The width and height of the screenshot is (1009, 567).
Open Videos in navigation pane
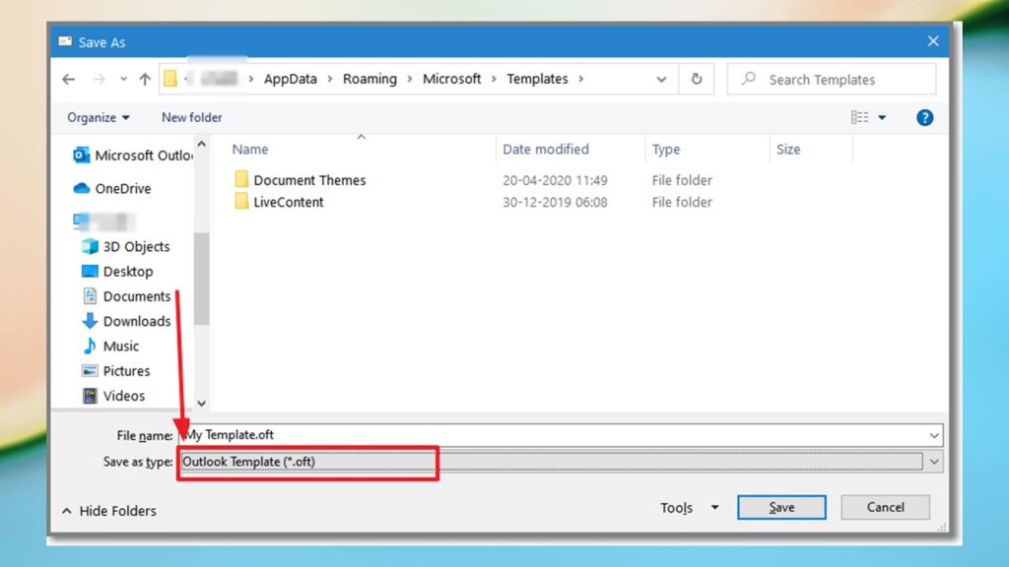114,396
